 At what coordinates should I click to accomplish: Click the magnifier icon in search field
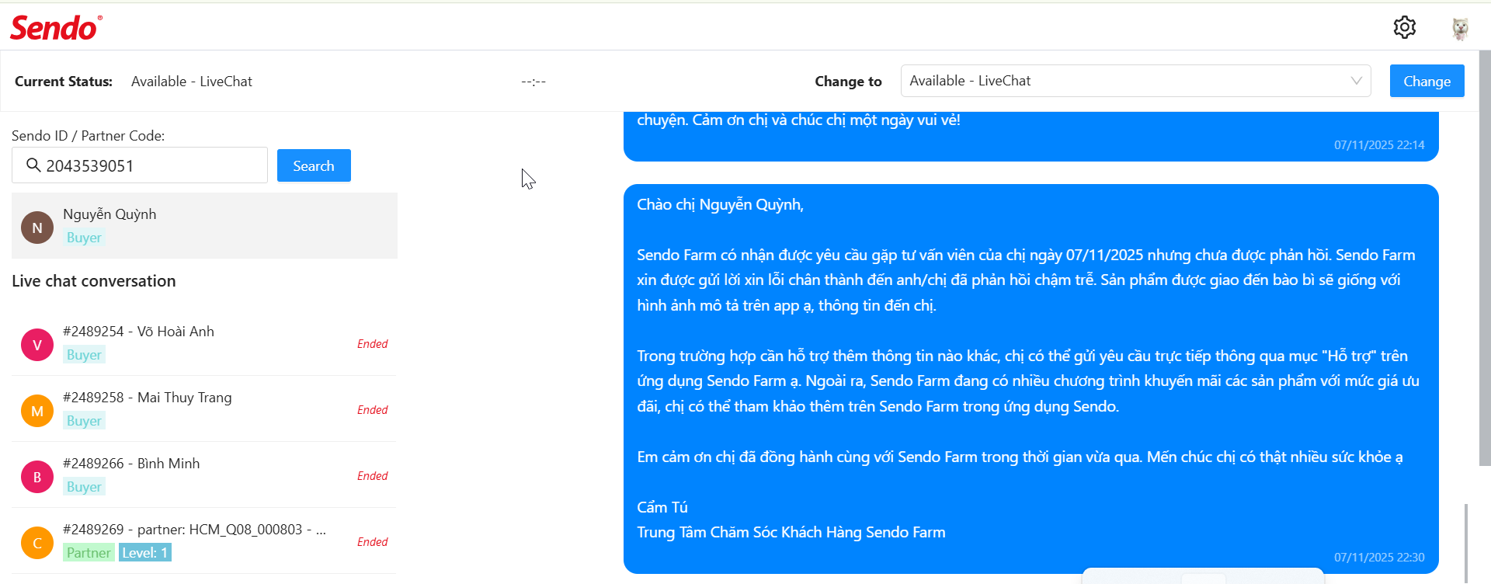pyautogui.click(x=33, y=165)
